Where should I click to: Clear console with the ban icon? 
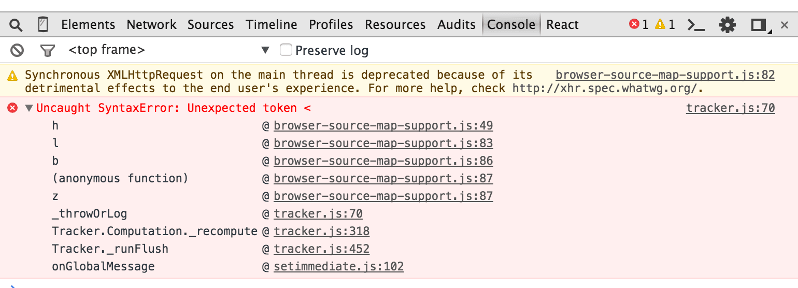18,50
